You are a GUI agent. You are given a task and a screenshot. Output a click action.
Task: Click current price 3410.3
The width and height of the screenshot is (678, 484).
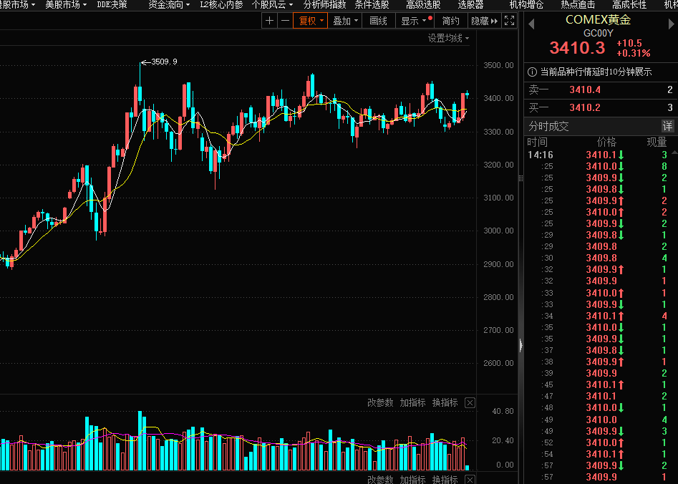coord(577,47)
